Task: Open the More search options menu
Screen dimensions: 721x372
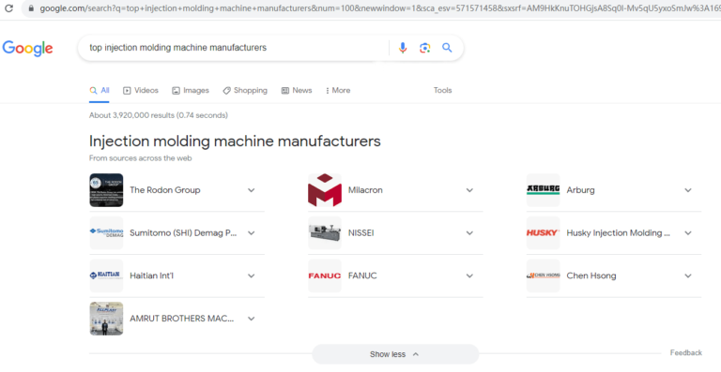Action: coord(338,90)
